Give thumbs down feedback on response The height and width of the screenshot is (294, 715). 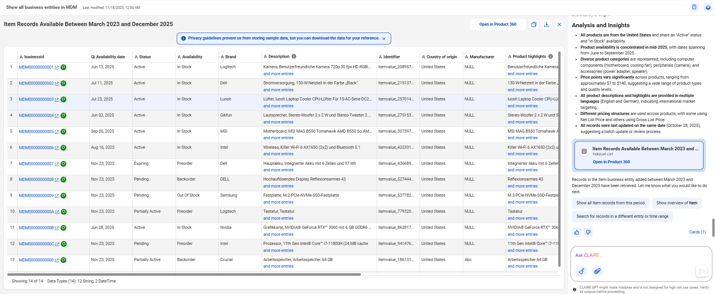[x=588, y=232]
